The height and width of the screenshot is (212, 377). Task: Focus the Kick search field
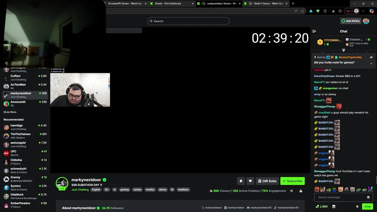click(x=188, y=21)
